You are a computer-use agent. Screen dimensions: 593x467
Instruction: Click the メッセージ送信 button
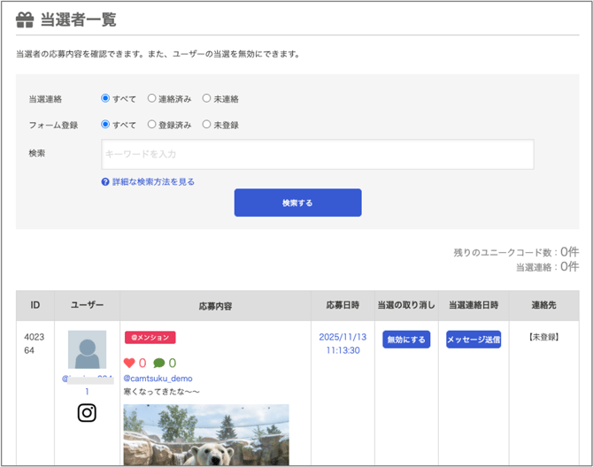point(474,340)
